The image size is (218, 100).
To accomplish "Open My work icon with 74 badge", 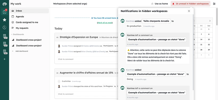I will pyautogui.click(x=5, y=12).
